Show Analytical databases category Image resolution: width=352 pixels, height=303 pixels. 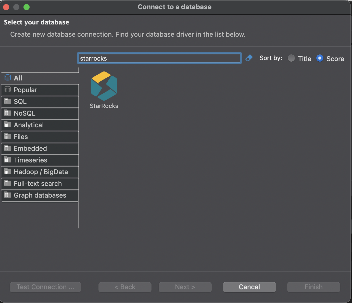tap(40, 125)
